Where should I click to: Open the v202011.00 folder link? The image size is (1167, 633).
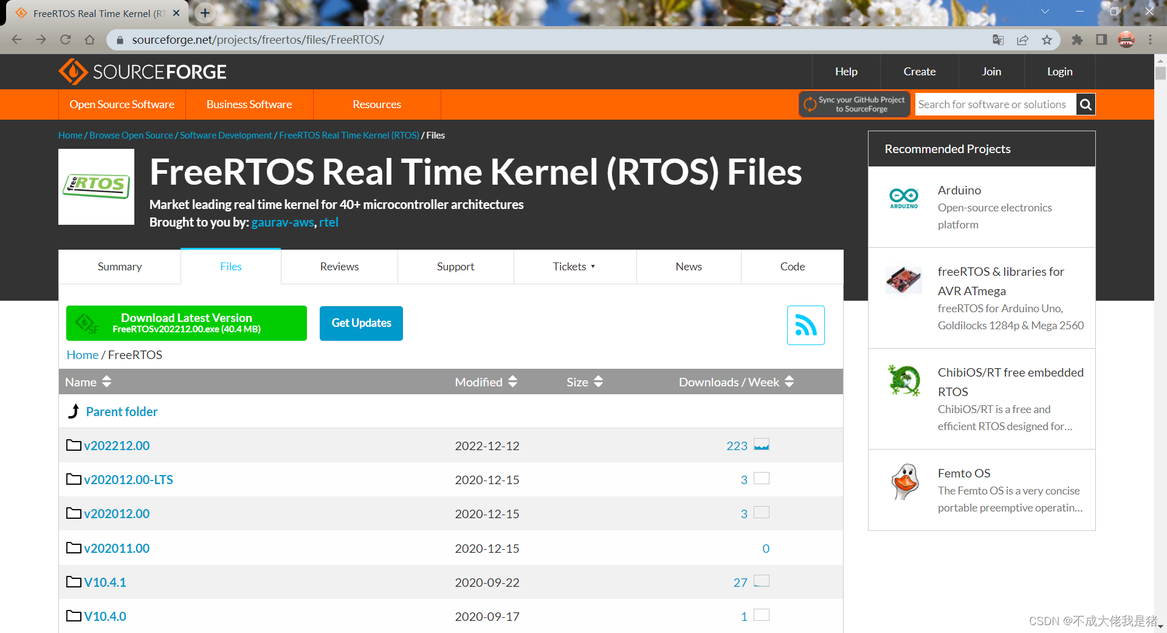(117, 549)
